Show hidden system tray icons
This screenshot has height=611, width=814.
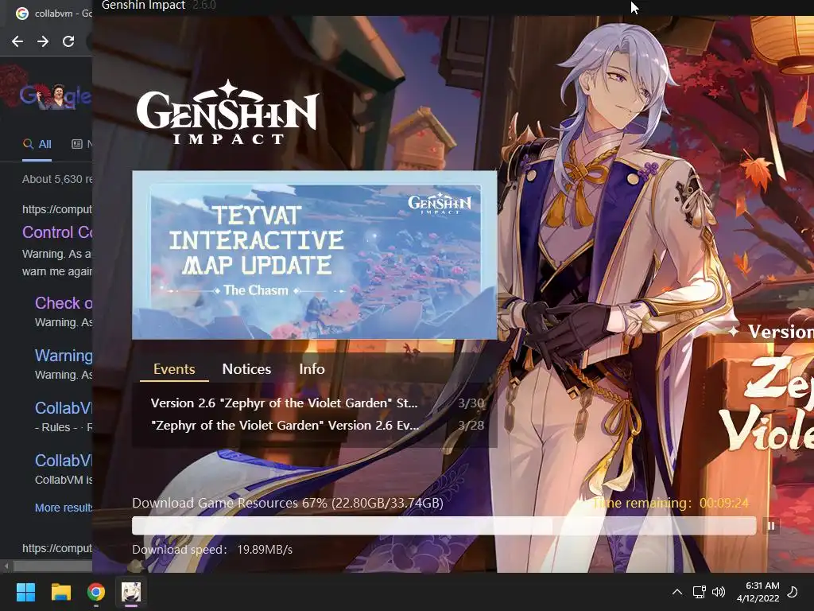coord(677,592)
